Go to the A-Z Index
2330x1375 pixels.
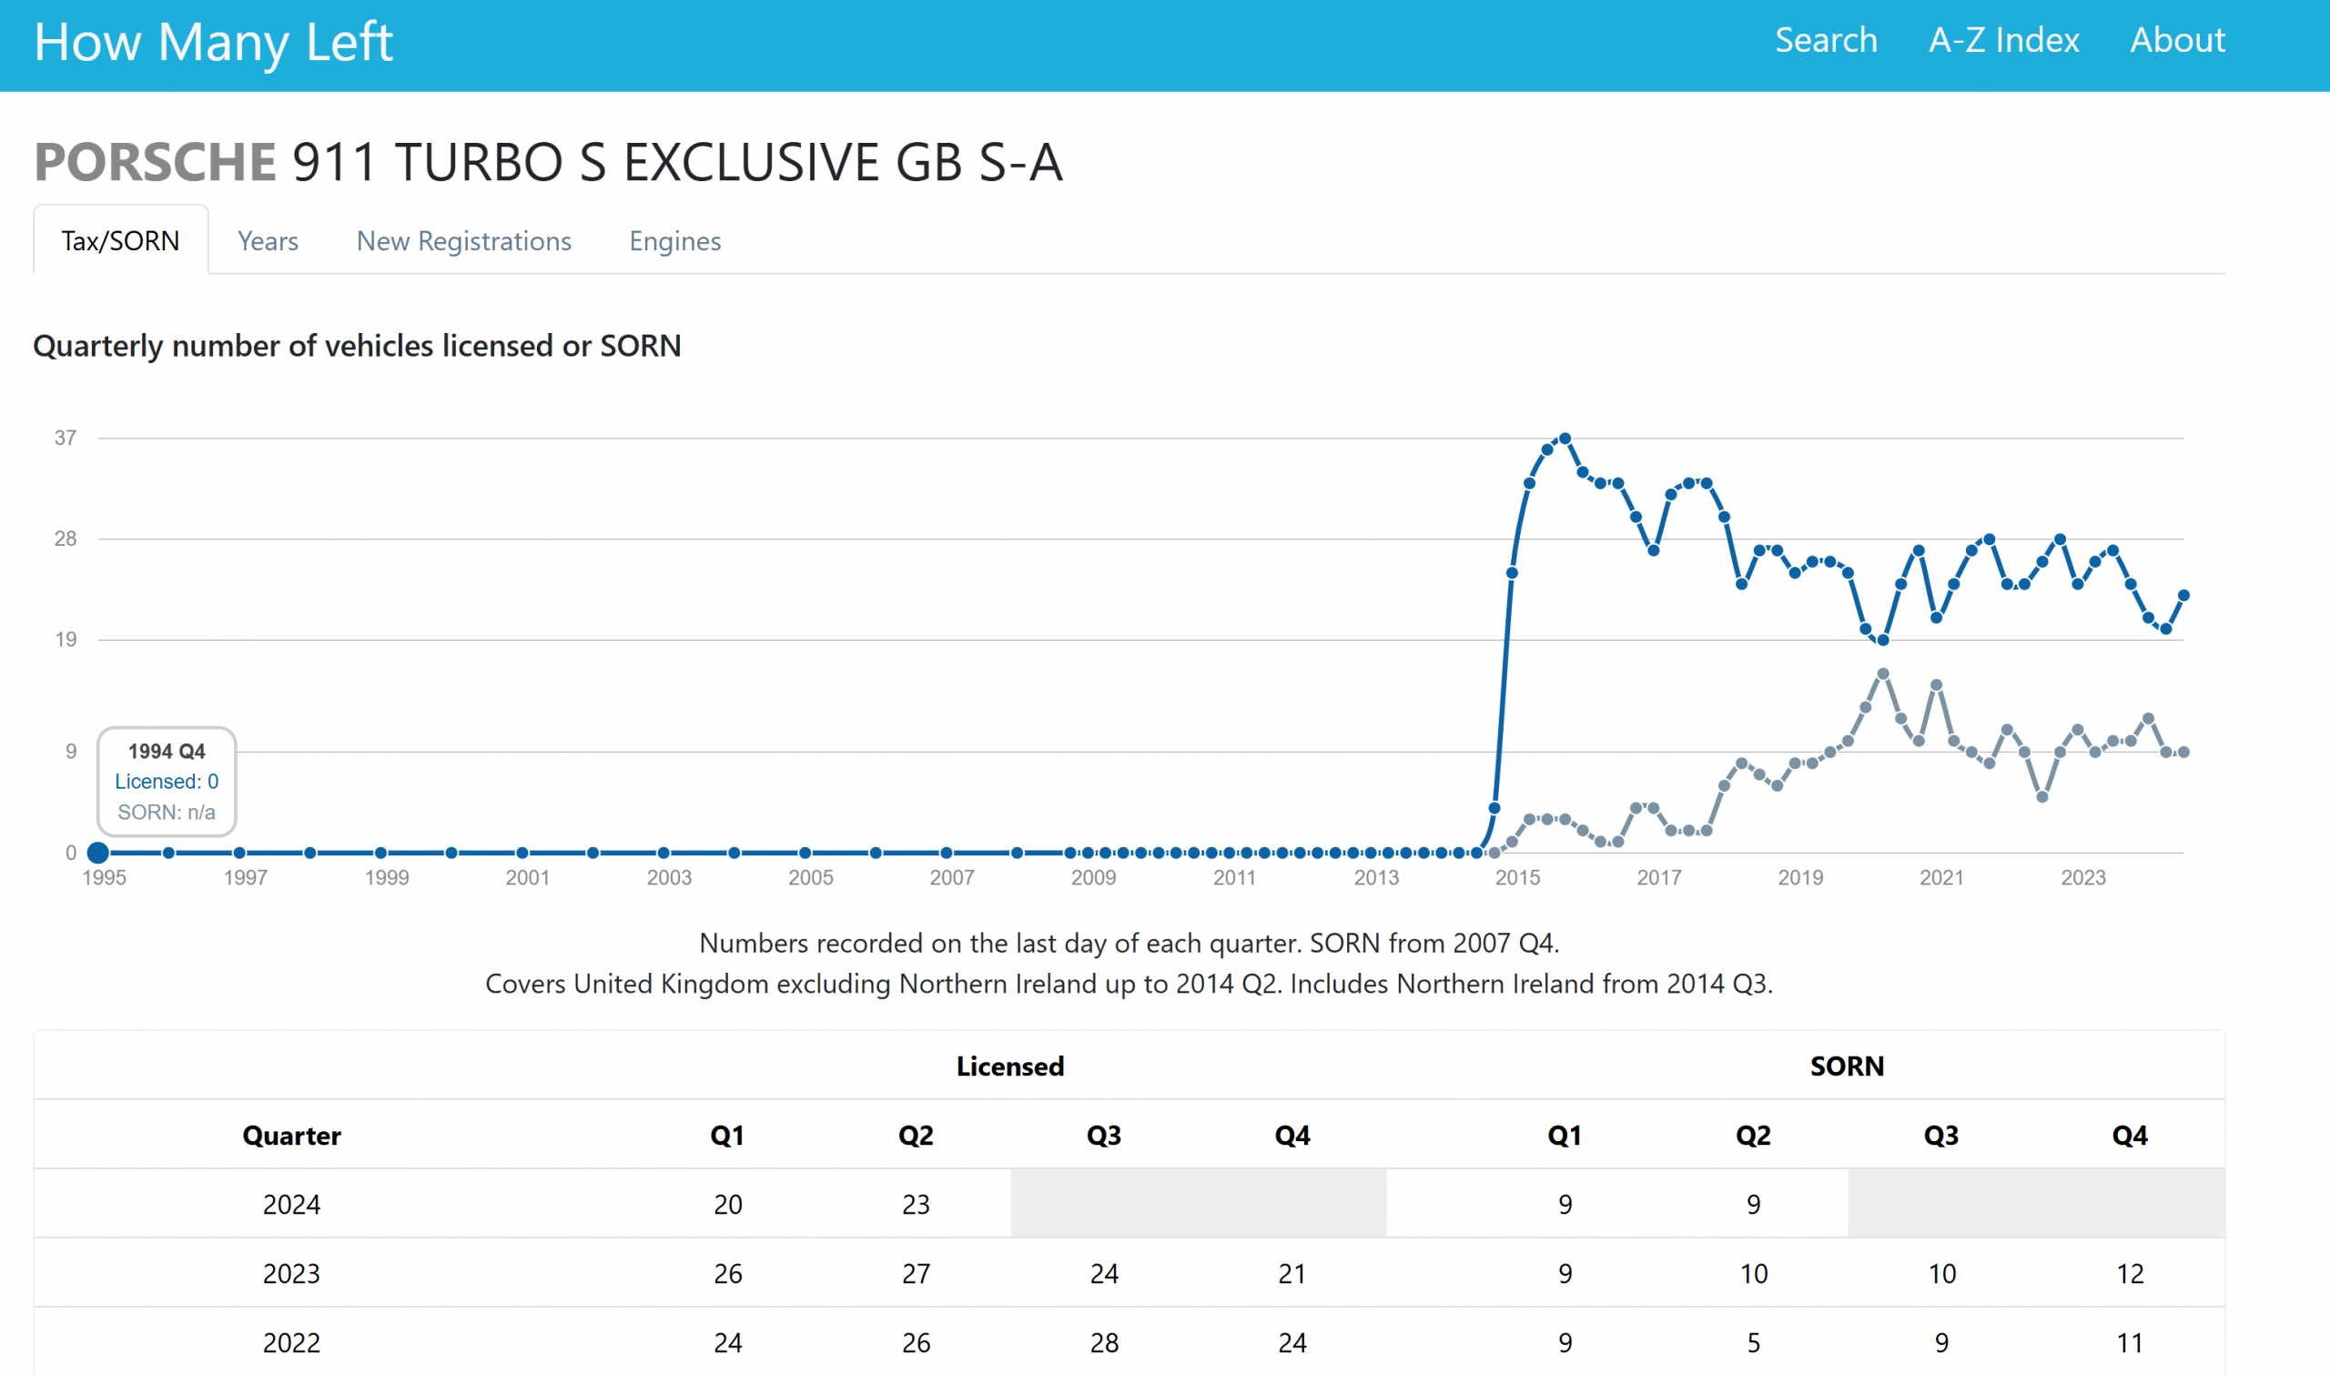point(2004,40)
